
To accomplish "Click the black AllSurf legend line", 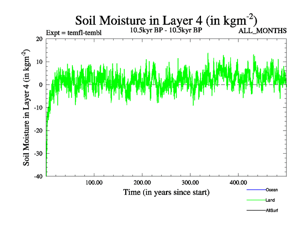I will click(x=256, y=211).
